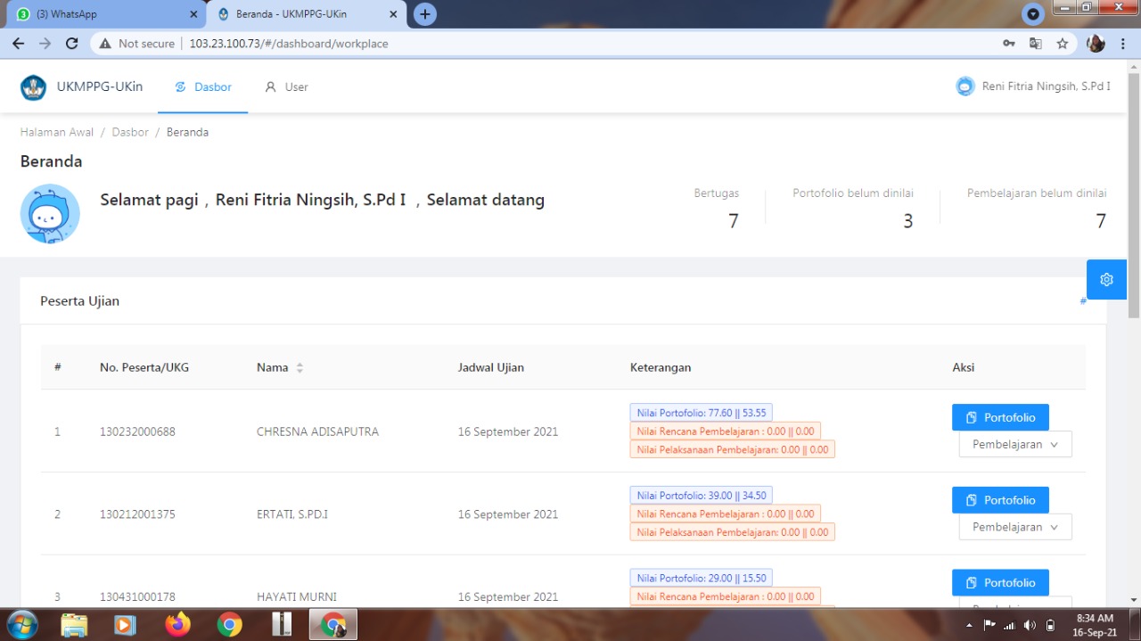Open the Chrome profile avatar
Screen dimensions: 1141x641
[1096, 44]
